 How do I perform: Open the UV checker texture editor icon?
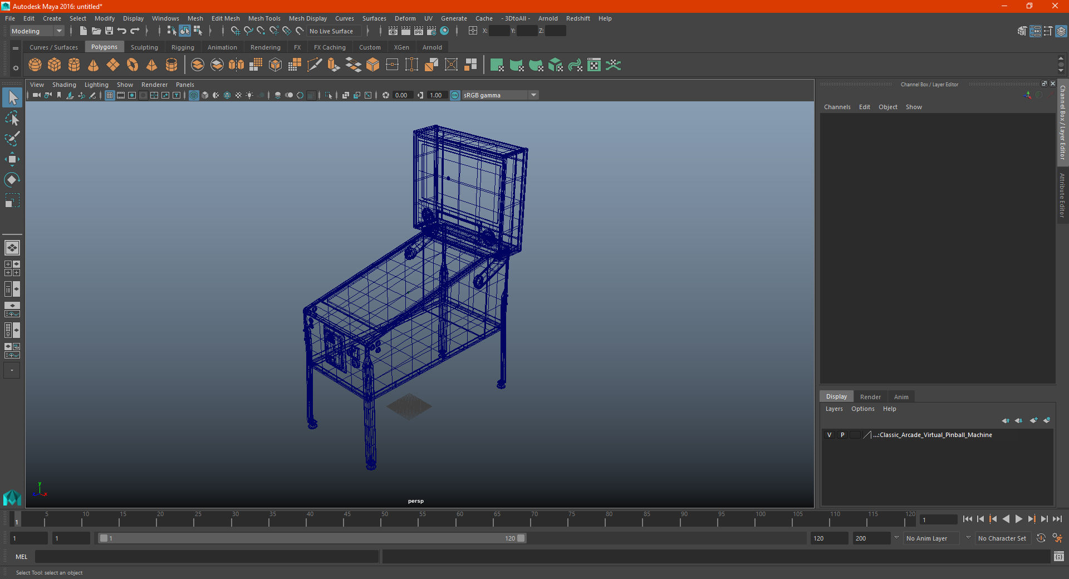(x=594, y=65)
